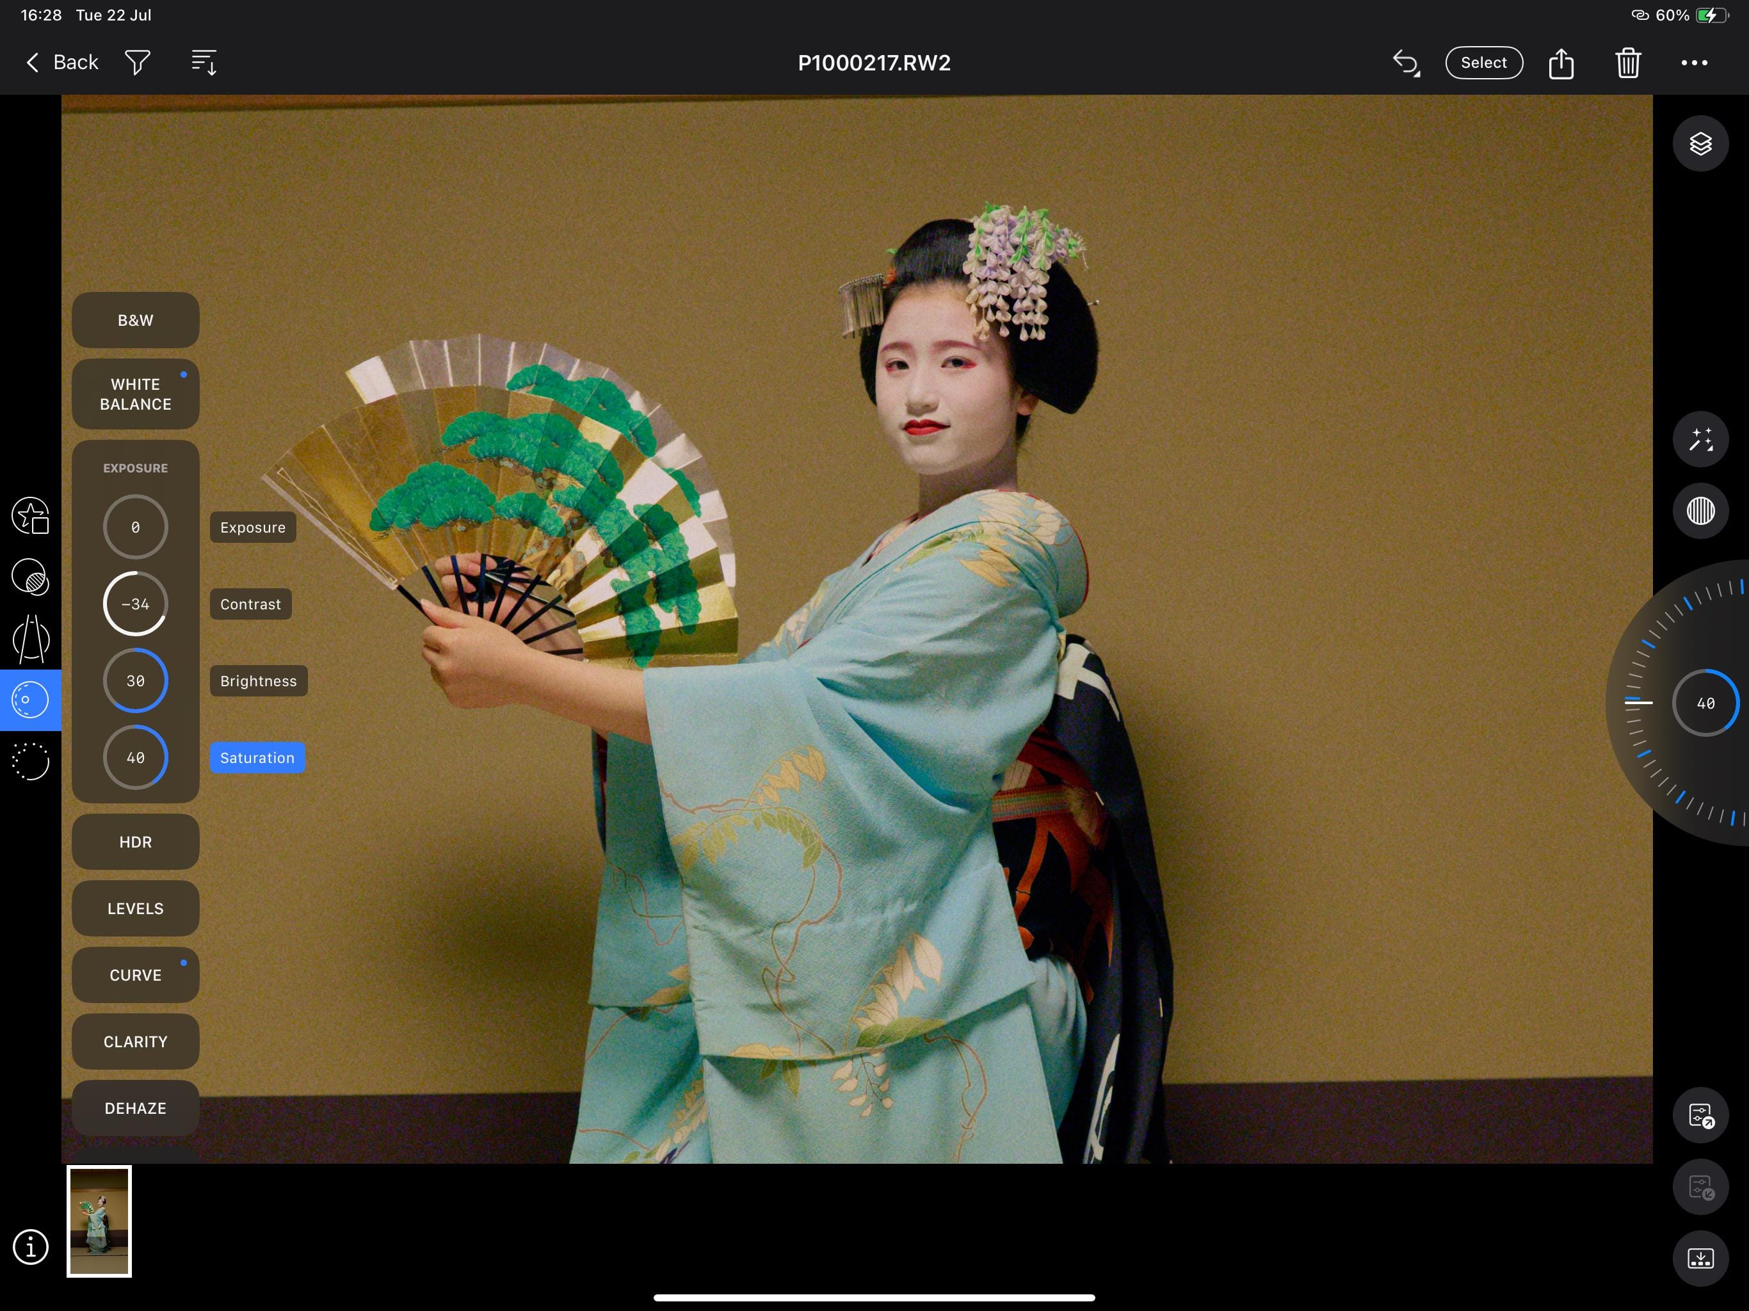The height and width of the screenshot is (1311, 1749).
Task: Delete photo with trash icon
Action: (1628, 63)
